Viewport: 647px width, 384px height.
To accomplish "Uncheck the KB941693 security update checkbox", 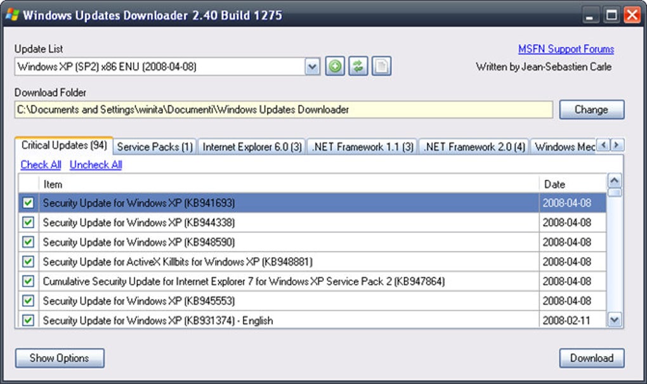I will click(28, 203).
